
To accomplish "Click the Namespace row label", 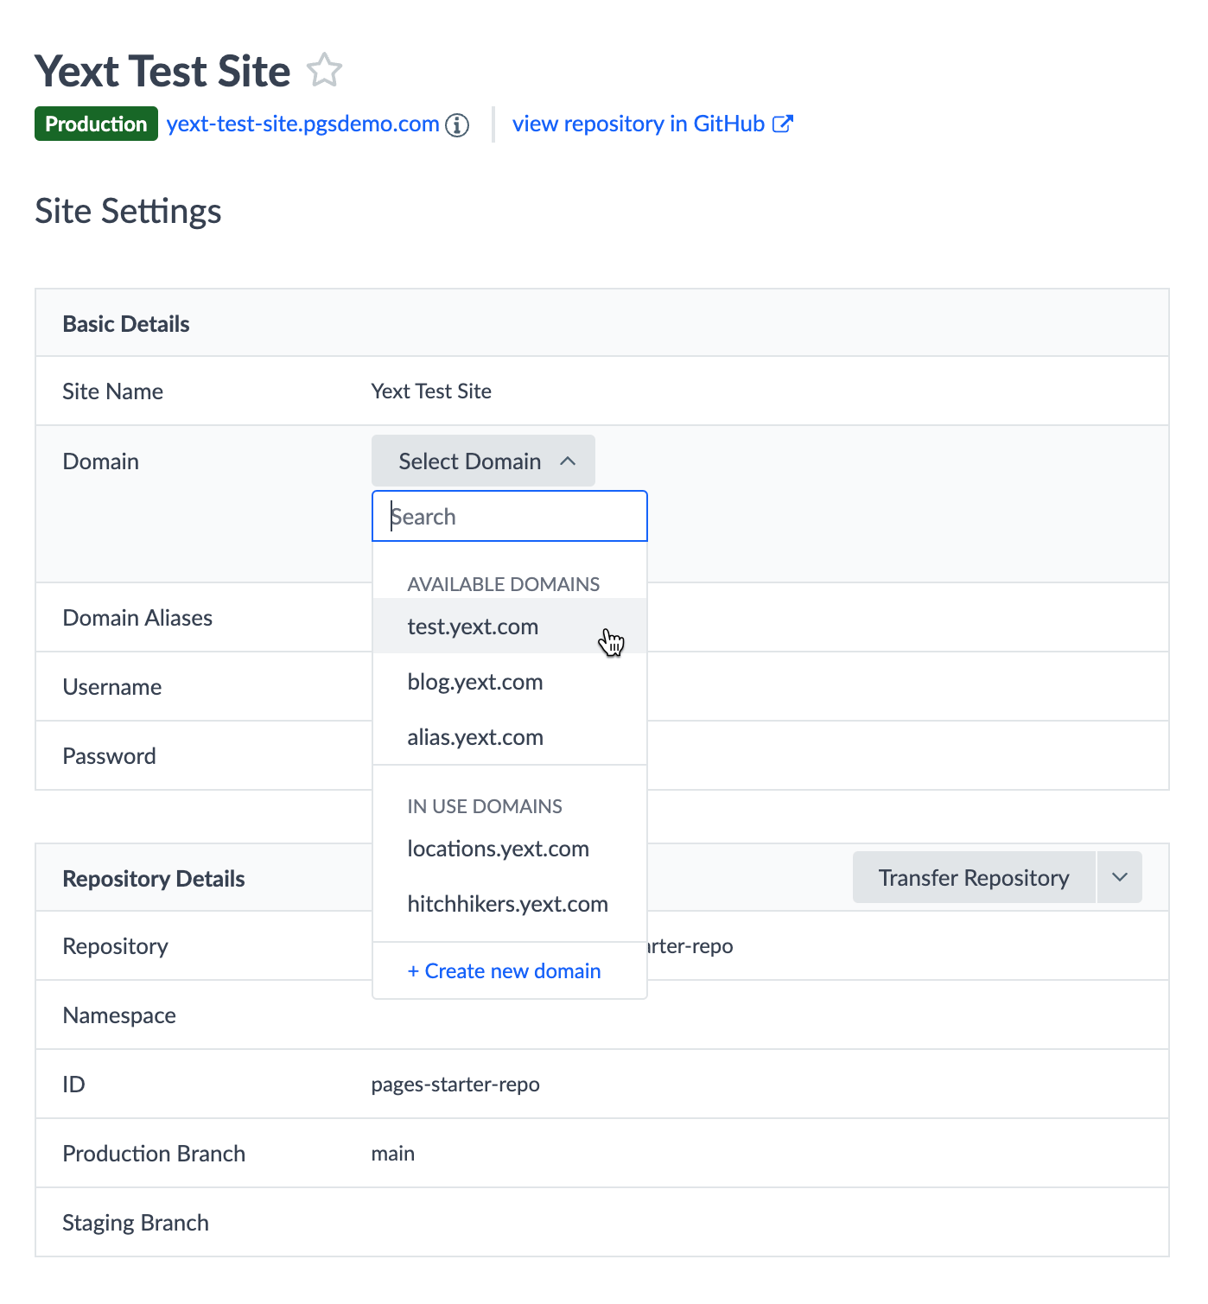I will coord(119,1015).
